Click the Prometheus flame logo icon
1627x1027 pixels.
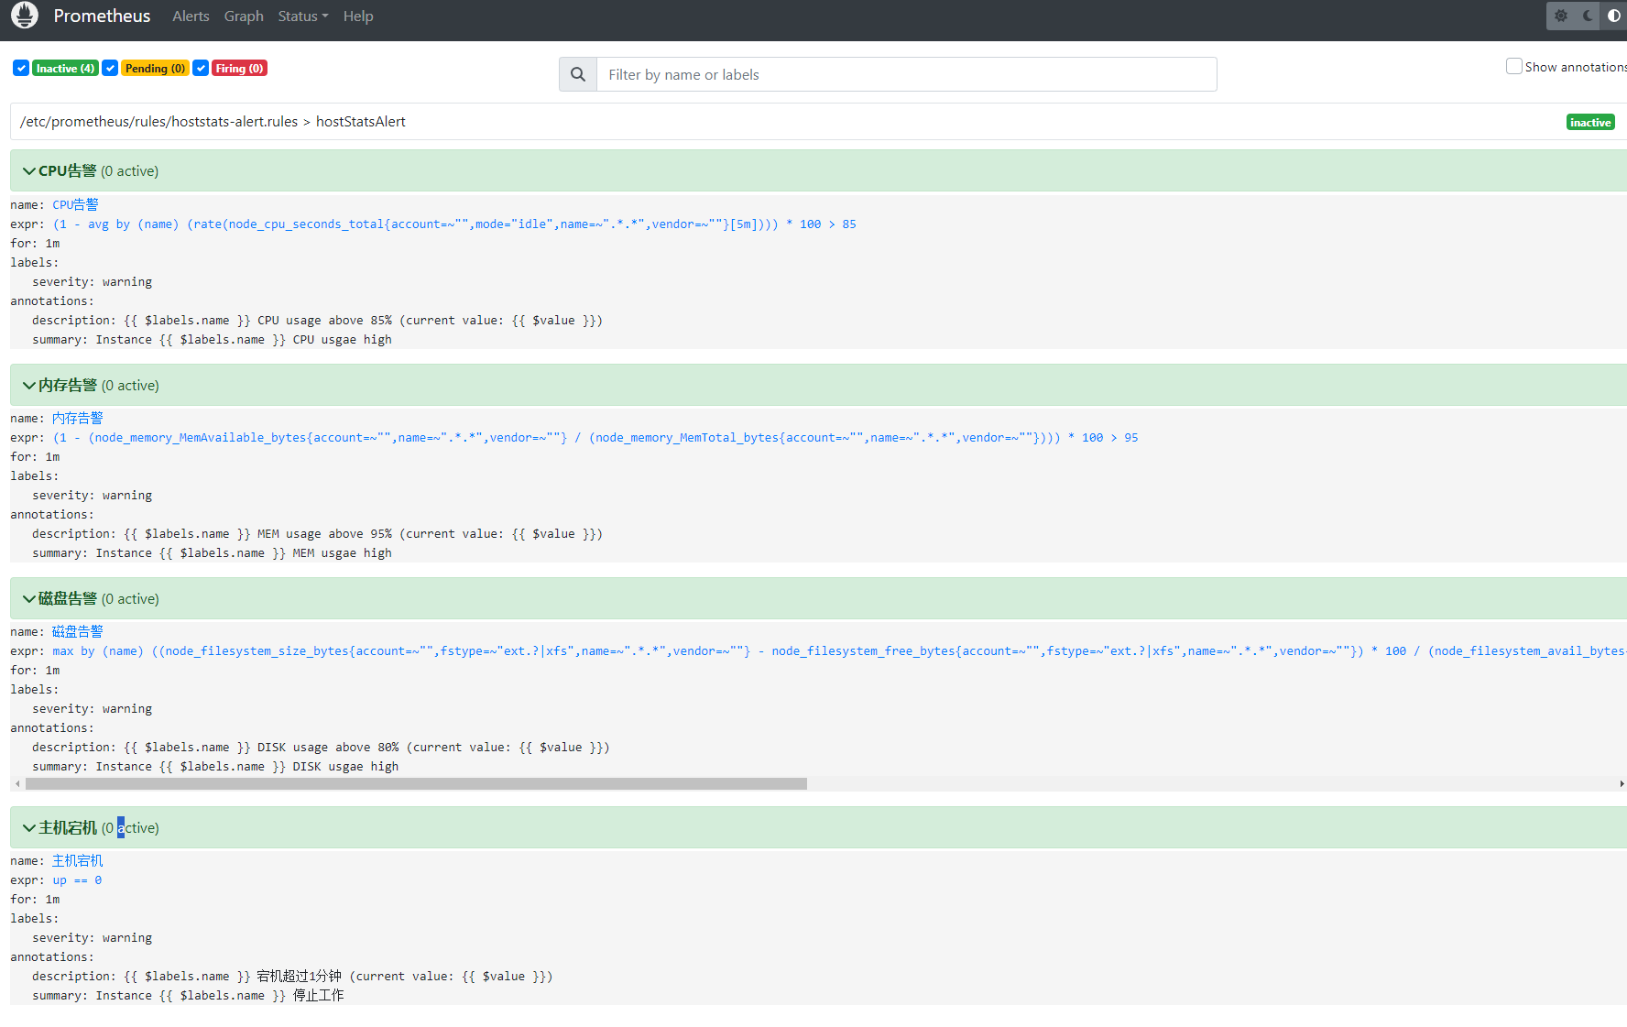pos(25,16)
